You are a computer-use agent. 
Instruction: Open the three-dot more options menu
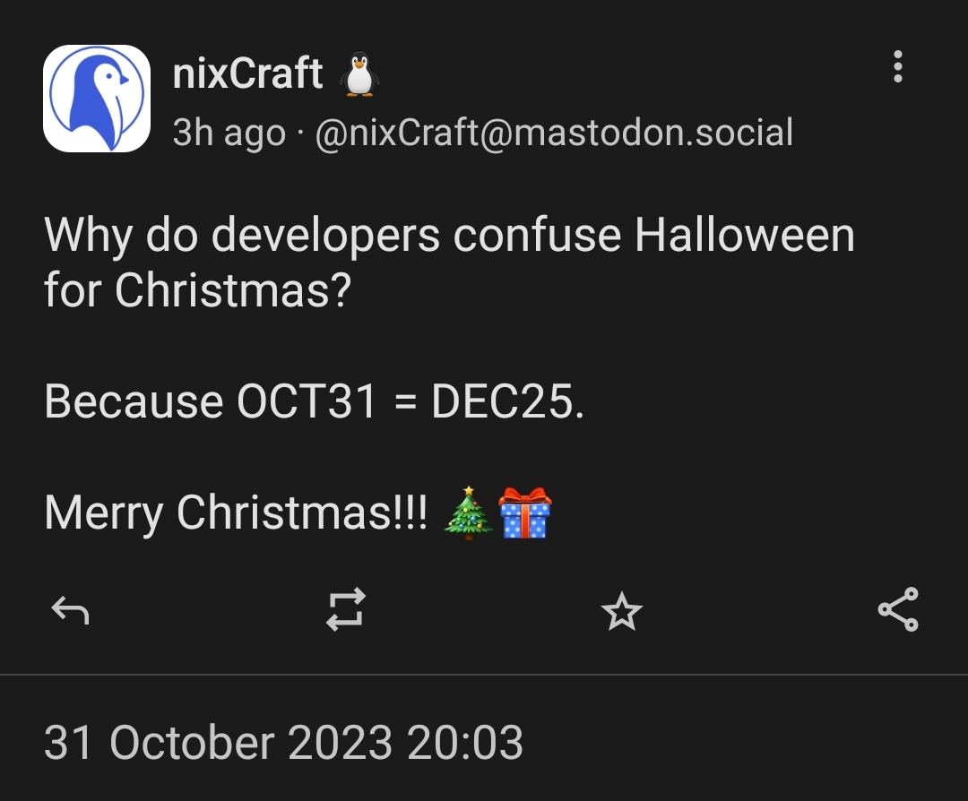click(898, 67)
